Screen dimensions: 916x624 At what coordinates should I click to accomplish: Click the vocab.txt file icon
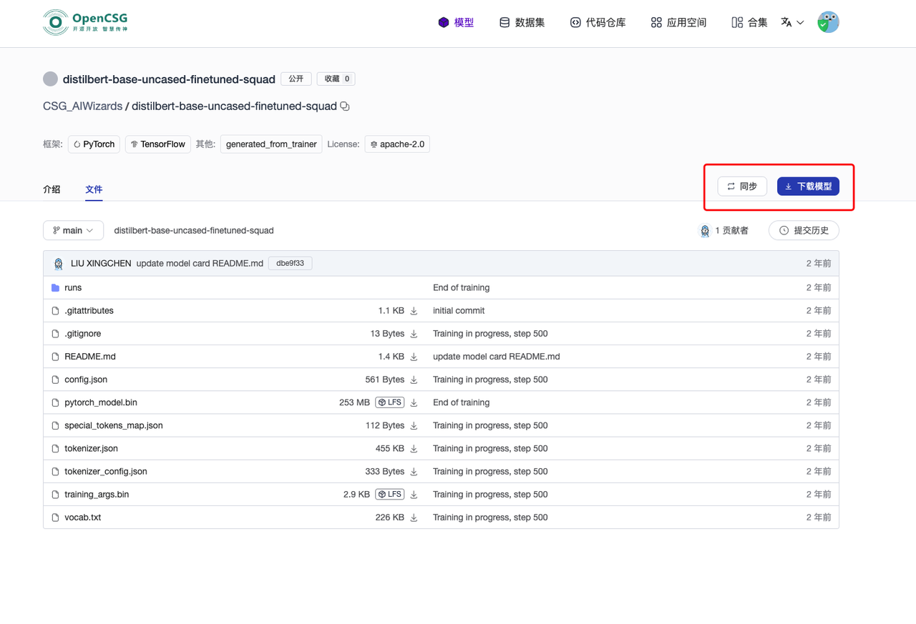55,517
